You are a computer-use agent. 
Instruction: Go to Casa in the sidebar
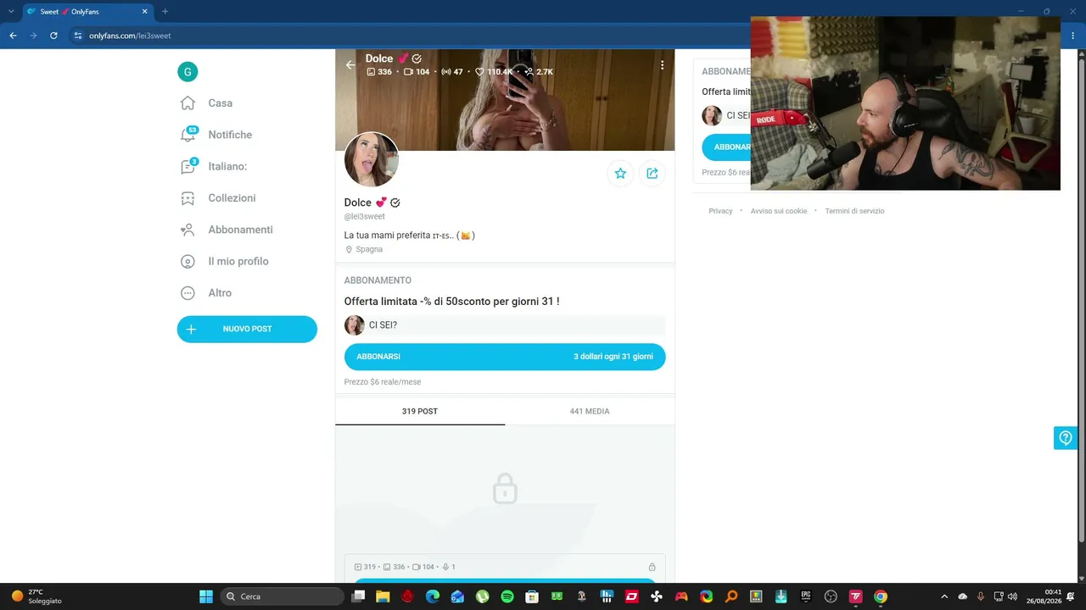[x=221, y=103]
